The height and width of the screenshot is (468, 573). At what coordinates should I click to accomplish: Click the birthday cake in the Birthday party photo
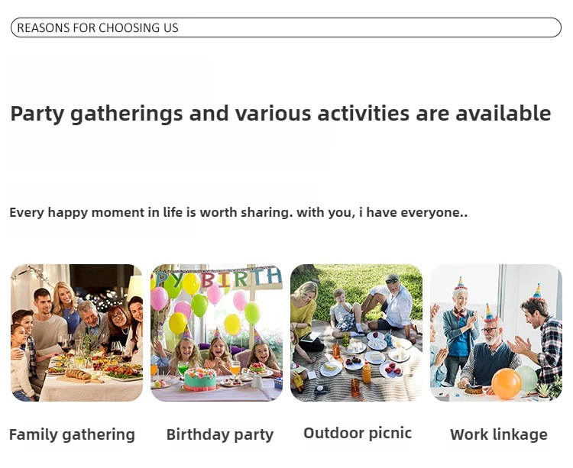point(200,379)
